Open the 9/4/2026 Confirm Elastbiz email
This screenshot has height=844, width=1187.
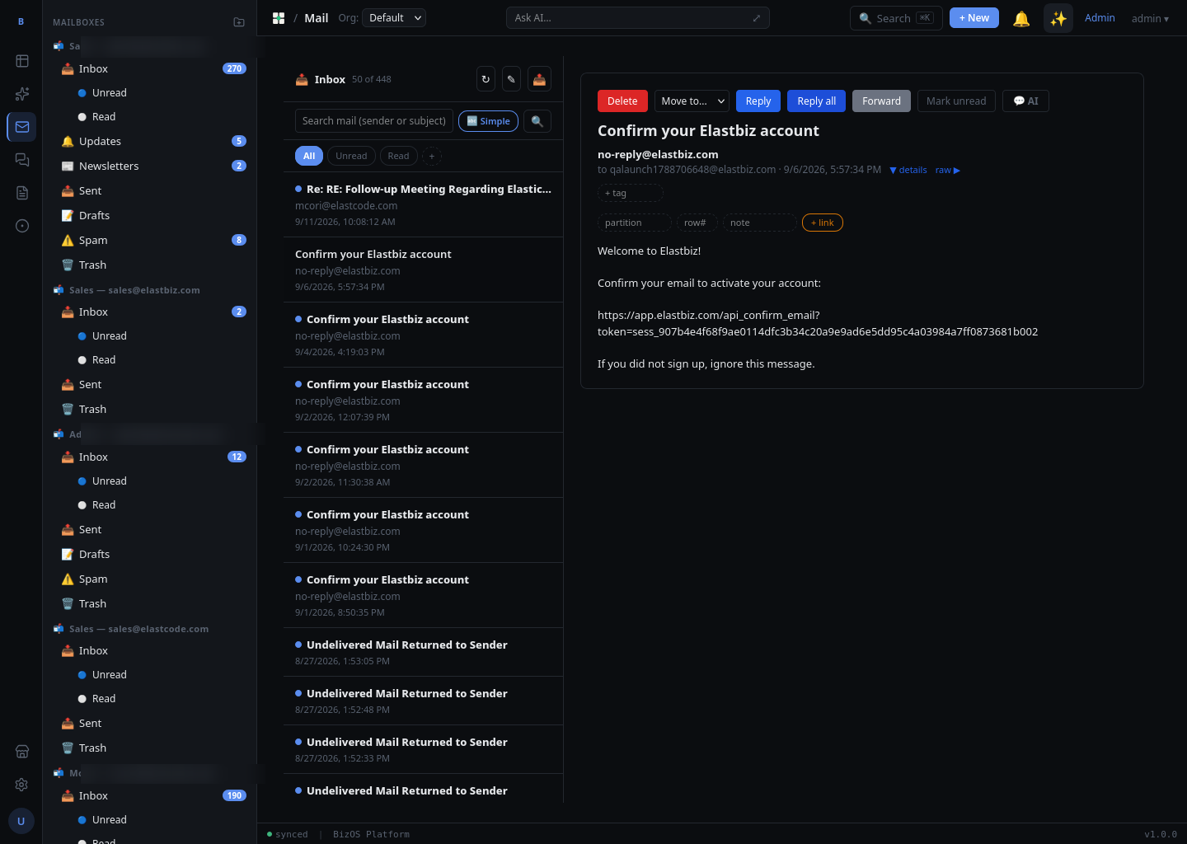pyautogui.click(x=423, y=335)
